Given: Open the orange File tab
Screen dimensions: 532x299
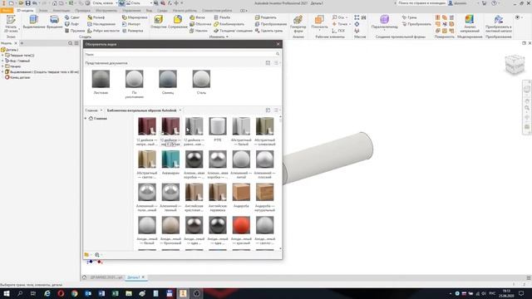Looking at the screenshot, I should tap(7, 11).
